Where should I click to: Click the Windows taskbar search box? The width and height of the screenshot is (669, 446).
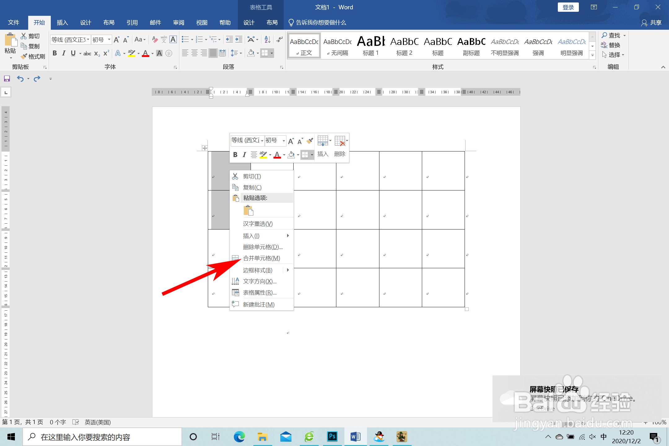(102, 437)
